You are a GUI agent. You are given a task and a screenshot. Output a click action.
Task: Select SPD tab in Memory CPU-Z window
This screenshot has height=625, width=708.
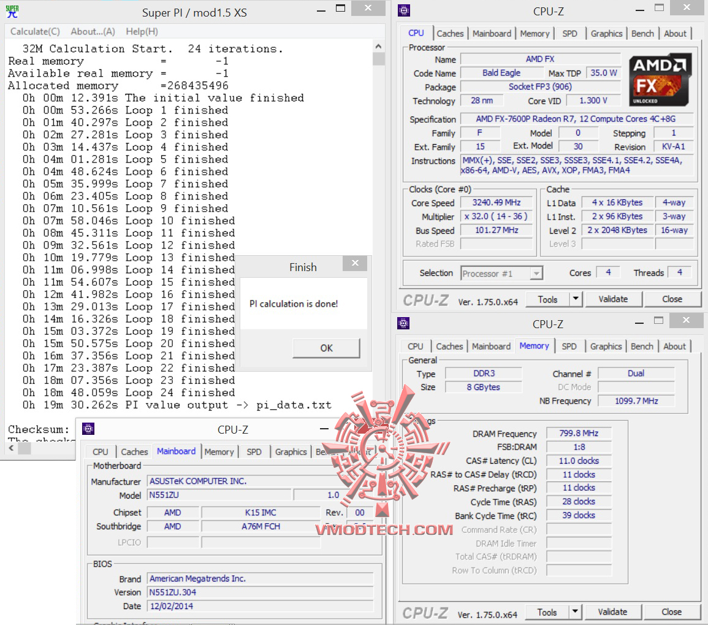click(x=569, y=346)
